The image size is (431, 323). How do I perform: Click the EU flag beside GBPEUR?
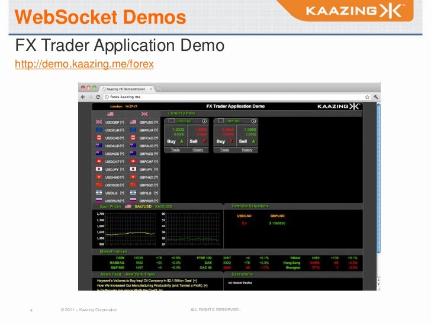(133, 130)
